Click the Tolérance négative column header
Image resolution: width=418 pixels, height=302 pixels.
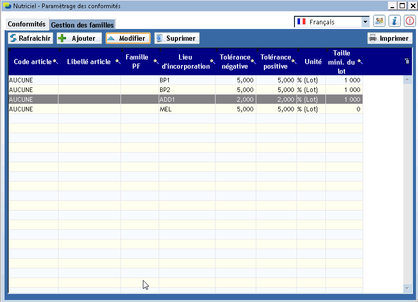[235, 62]
